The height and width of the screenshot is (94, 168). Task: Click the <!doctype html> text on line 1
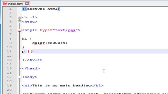tap(41, 9)
